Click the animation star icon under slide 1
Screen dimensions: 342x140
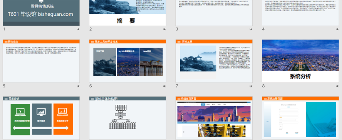[78, 29]
